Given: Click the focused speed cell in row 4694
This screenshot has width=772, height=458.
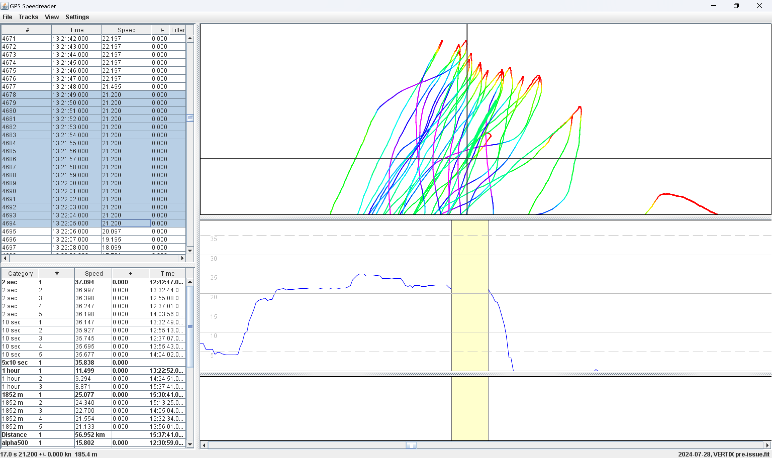Looking at the screenshot, I should [x=126, y=223].
